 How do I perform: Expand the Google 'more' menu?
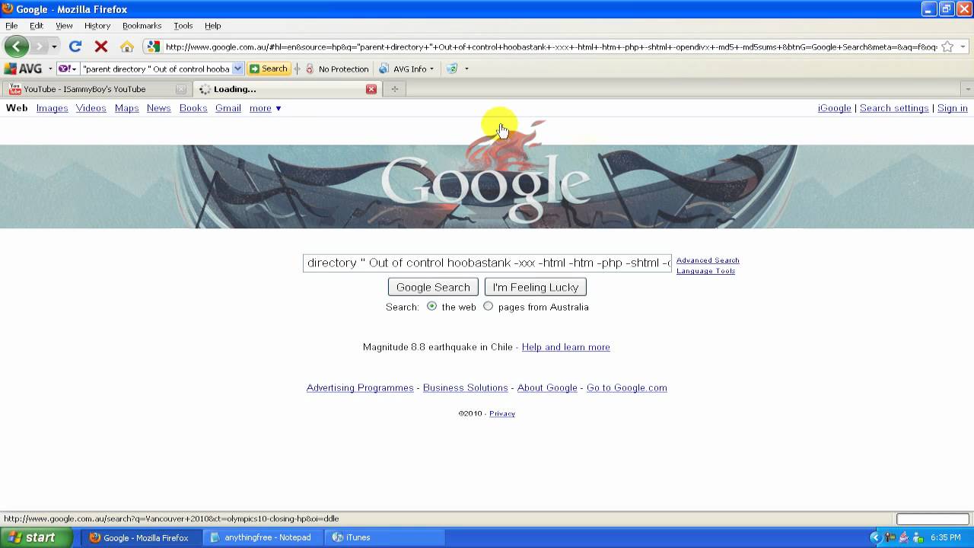point(266,108)
